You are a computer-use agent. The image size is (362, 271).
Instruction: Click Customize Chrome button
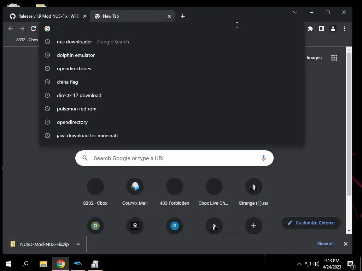311,223
